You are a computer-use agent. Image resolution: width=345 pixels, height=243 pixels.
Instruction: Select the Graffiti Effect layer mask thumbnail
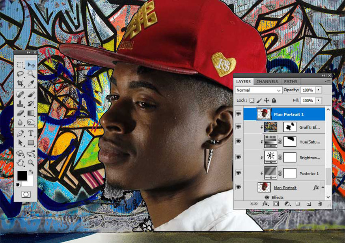click(289, 127)
